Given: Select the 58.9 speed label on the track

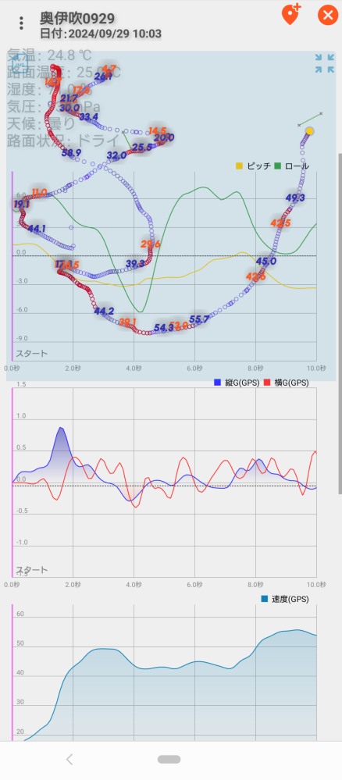Looking at the screenshot, I should (71, 153).
